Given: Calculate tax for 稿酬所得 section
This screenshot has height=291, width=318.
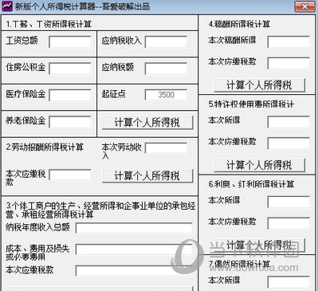Looking at the screenshot, I should click(259, 85).
